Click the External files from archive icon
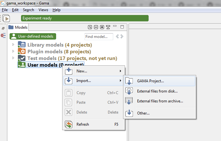Image resolution: width=221 pixels, height=141 pixels. click(129, 101)
